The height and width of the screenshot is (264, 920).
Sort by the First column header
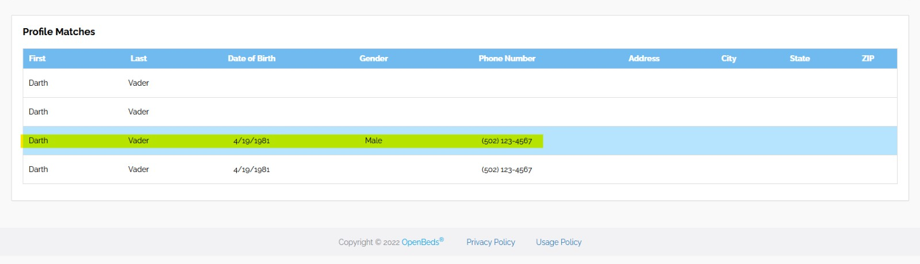click(x=37, y=59)
